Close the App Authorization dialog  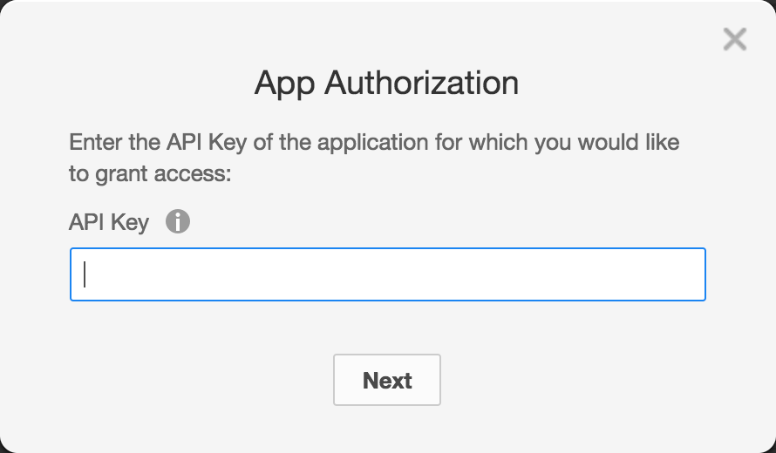(x=734, y=39)
